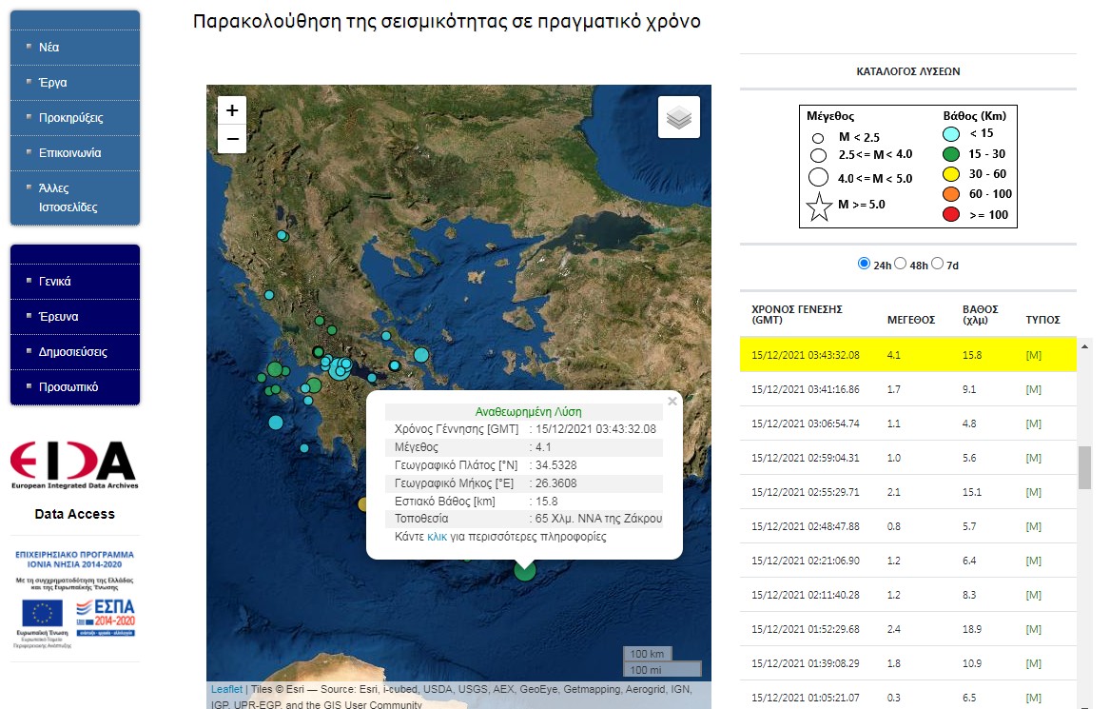Zoom out on the seismicity map
This screenshot has height=709, width=1110.
tap(232, 139)
